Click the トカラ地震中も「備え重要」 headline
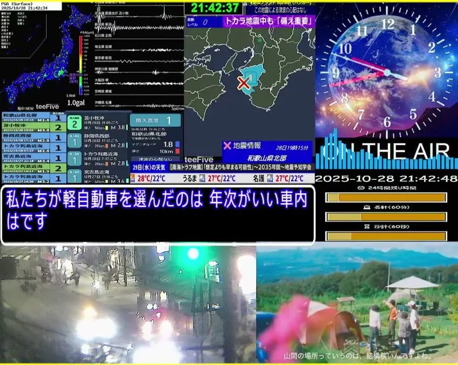458x365 pixels. click(268, 21)
